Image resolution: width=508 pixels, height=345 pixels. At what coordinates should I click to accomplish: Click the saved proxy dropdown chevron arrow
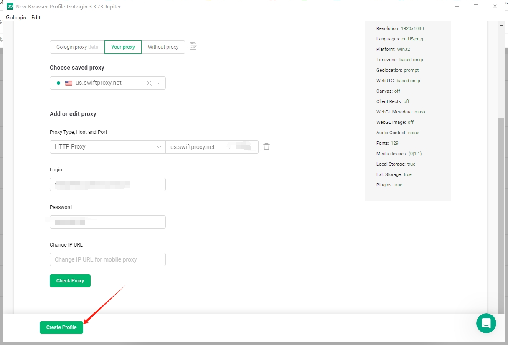[x=159, y=83]
